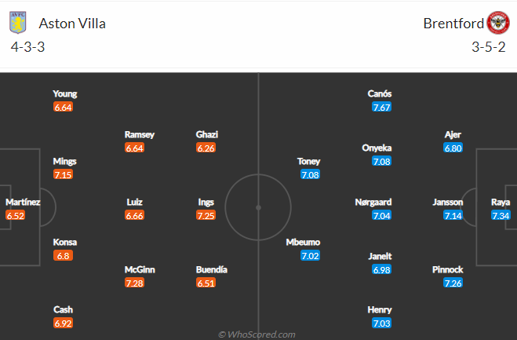The height and width of the screenshot is (340, 517).
Task: Click Jansson's player name
Action: pos(448,202)
